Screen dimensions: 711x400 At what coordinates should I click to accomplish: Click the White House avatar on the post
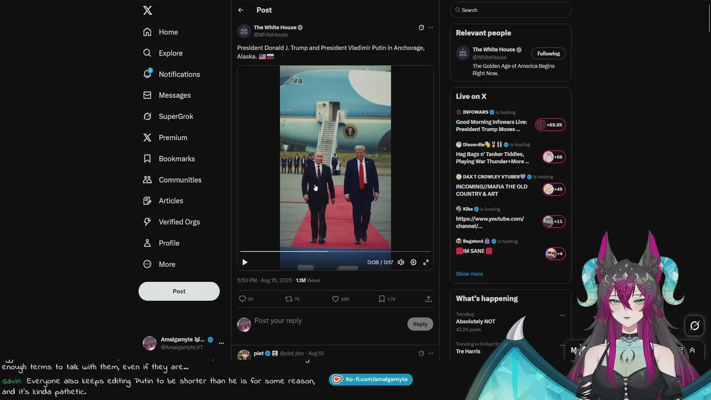(244, 31)
